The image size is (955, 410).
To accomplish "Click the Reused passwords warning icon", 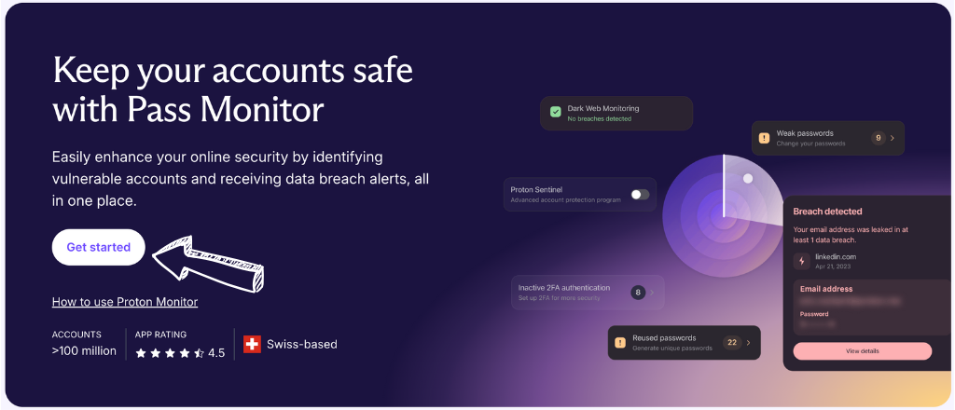I will pyautogui.click(x=620, y=343).
